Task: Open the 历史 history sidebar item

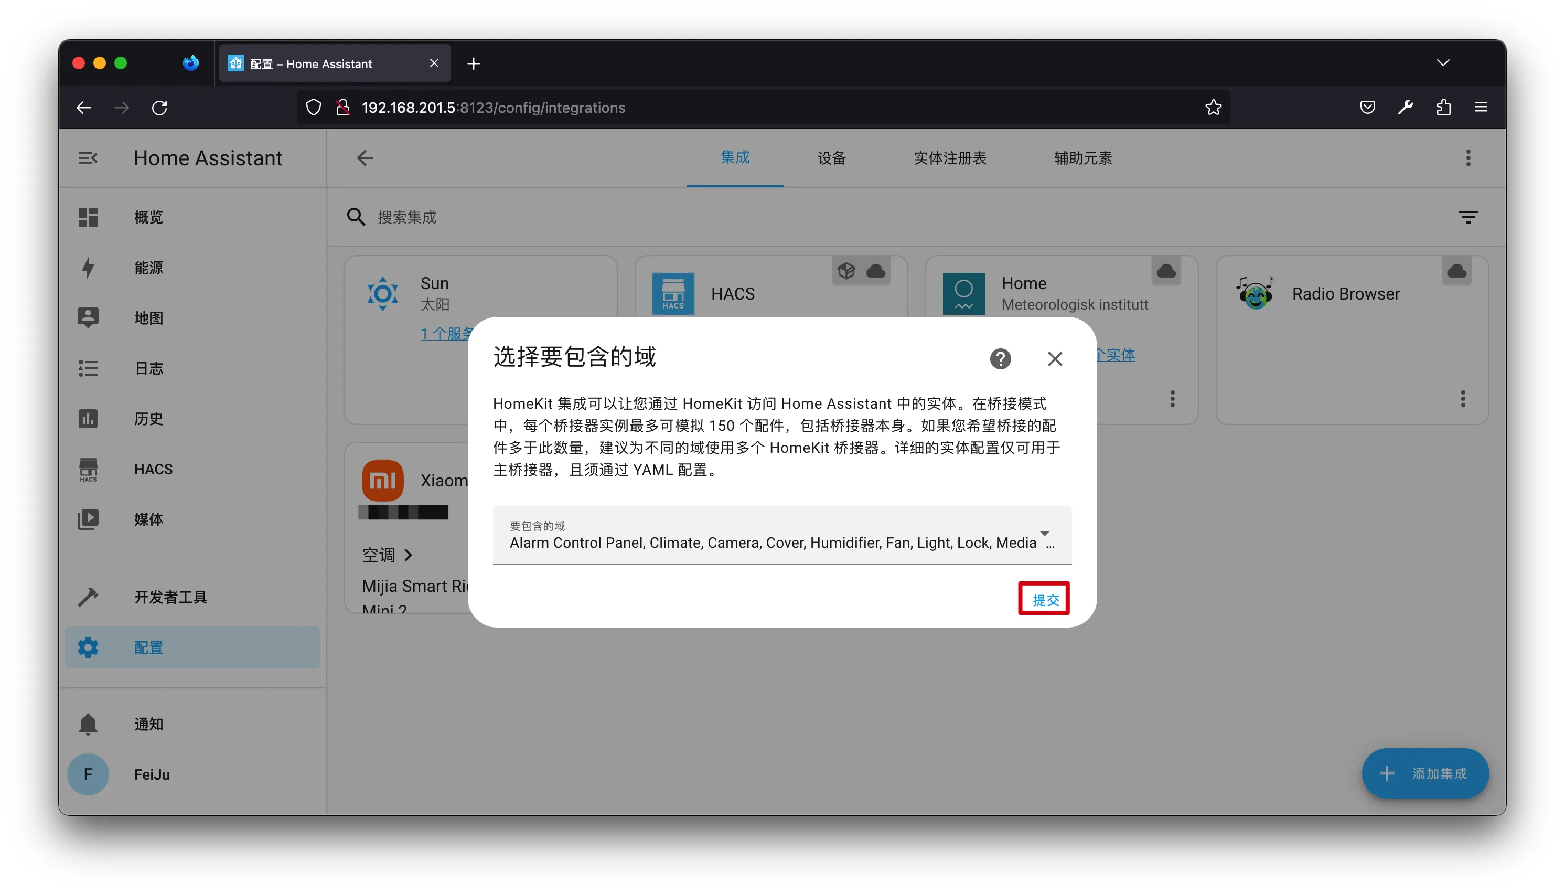Action: tap(148, 418)
